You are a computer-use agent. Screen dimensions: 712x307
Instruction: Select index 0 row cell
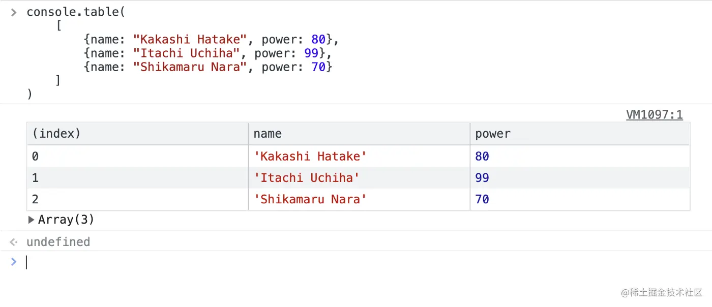(35, 157)
